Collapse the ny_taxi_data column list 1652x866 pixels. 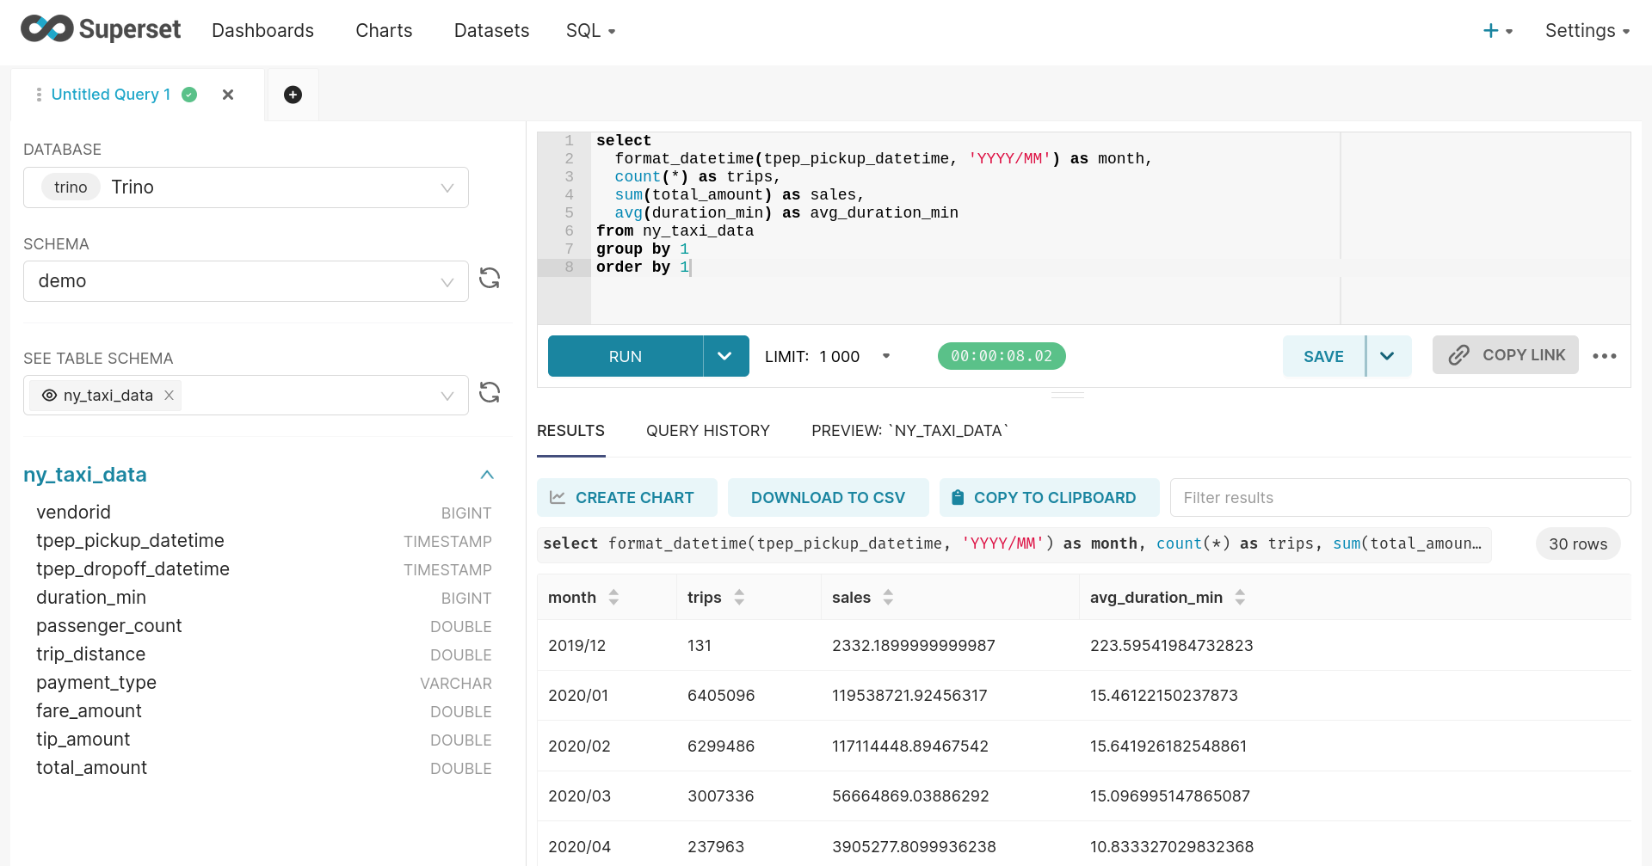487,475
